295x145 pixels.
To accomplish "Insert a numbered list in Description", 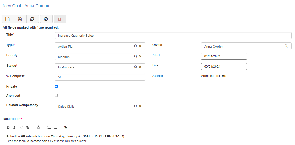I will coord(49,127).
